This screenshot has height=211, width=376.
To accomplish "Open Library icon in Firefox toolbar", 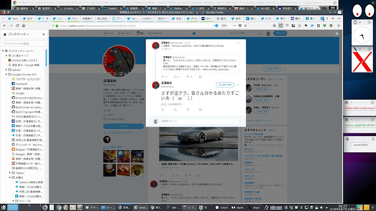I will click(x=274, y=26).
